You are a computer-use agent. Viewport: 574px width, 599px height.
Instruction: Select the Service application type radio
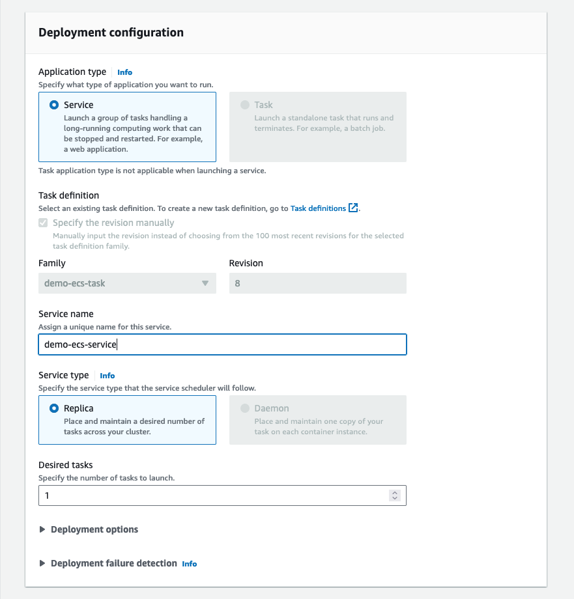54,105
